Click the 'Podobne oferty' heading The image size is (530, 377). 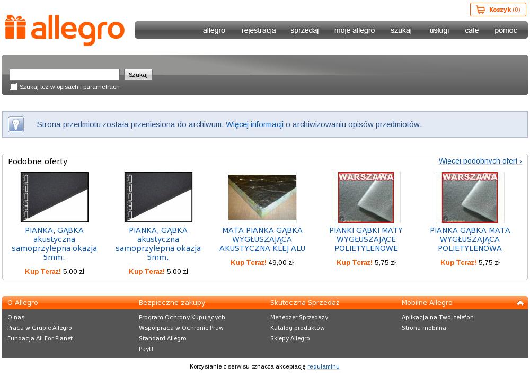[38, 161]
